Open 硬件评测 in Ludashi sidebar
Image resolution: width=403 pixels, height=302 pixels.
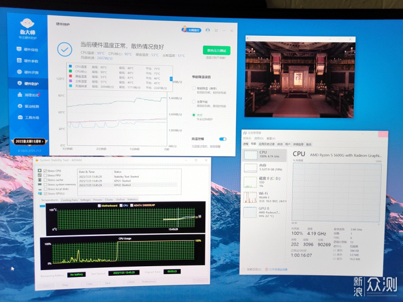(28, 72)
